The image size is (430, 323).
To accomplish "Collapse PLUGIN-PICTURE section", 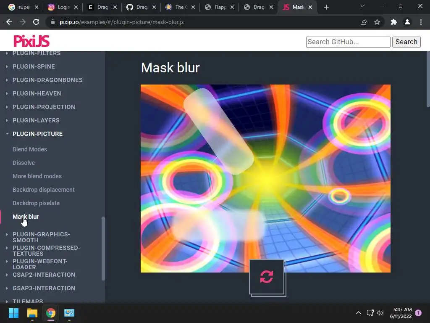I will coord(37,134).
